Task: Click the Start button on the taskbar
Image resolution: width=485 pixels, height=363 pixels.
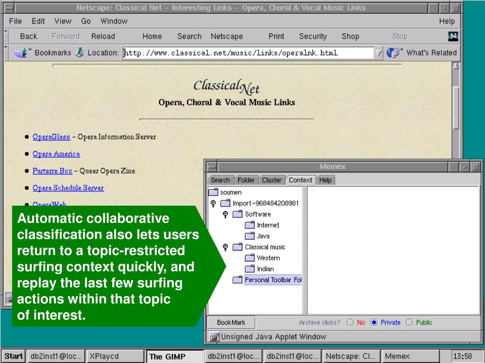Action: coord(14,356)
